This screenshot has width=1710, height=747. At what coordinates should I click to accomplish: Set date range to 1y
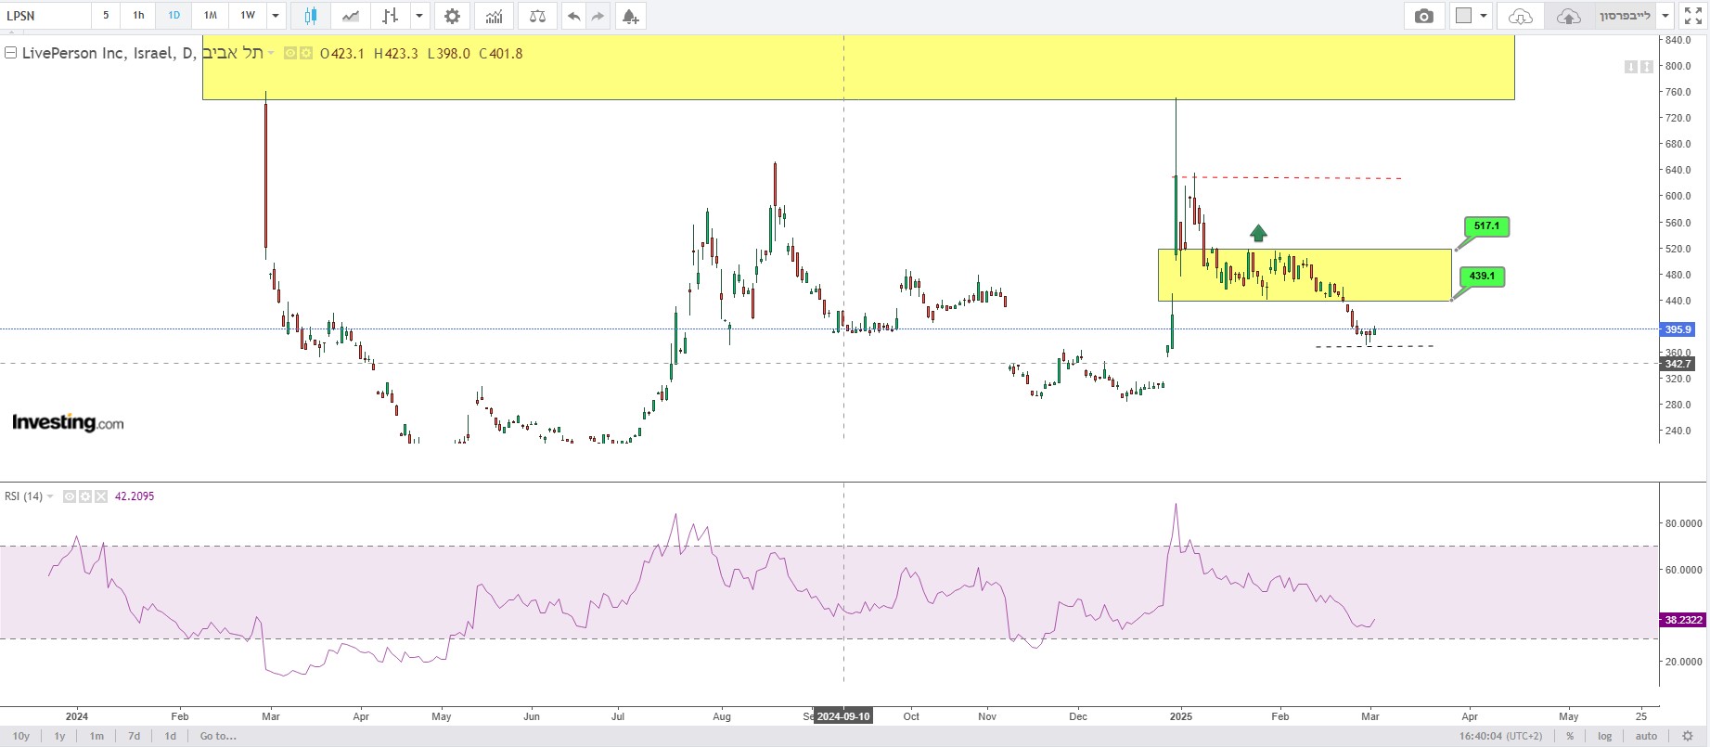59,736
